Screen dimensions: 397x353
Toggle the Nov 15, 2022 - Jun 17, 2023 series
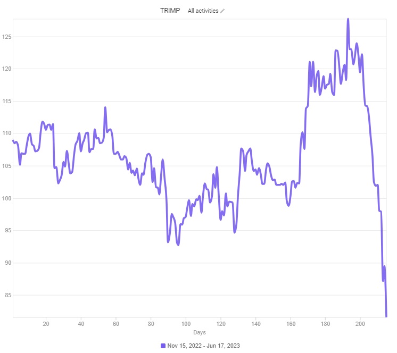tap(204, 346)
